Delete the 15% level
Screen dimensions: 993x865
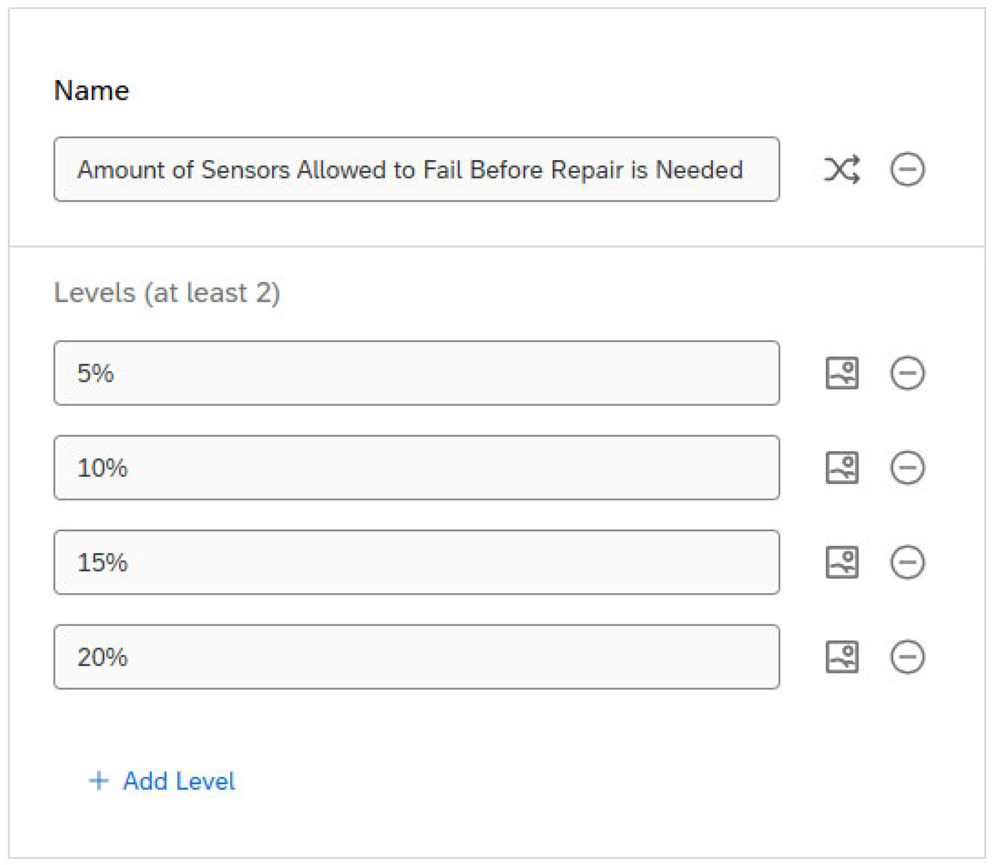(x=907, y=562)
